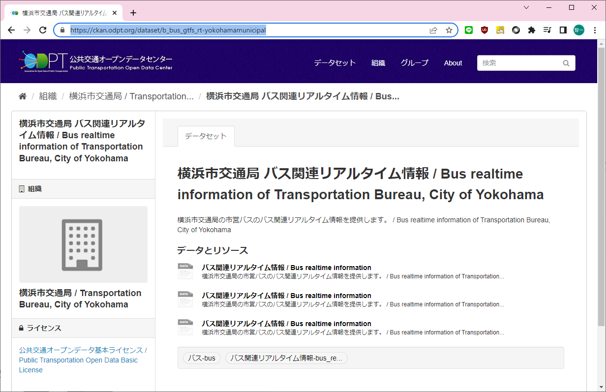Click the バス-bus tag
This screenshot has height=392, width=606.
202,358
